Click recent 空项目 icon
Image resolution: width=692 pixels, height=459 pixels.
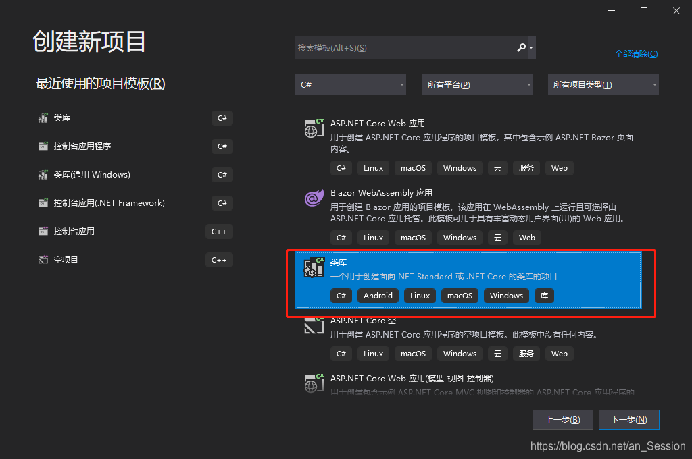click(x=43, y=260)
